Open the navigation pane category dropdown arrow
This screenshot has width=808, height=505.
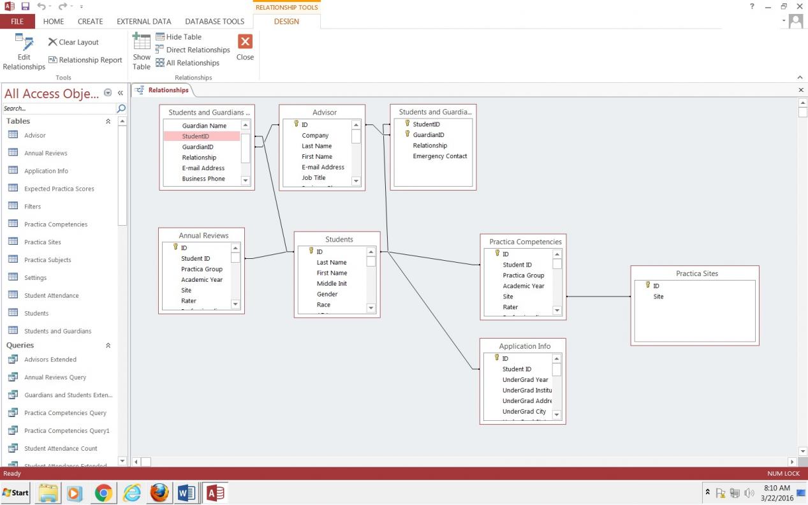pos(107,93)
